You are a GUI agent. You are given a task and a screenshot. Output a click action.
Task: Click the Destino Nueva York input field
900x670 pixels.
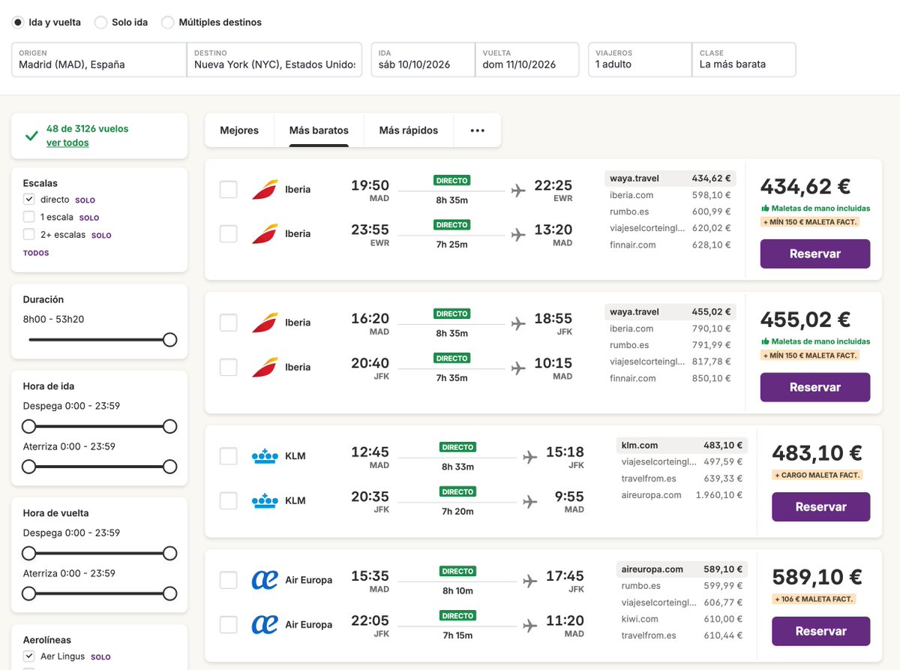tap(274, 59)
